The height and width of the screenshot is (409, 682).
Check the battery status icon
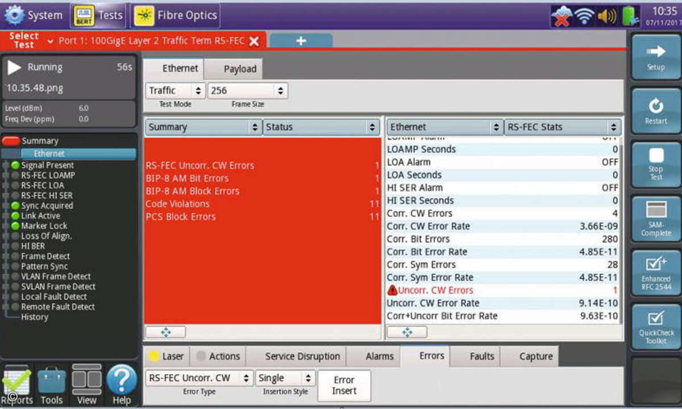coord(630,16)
